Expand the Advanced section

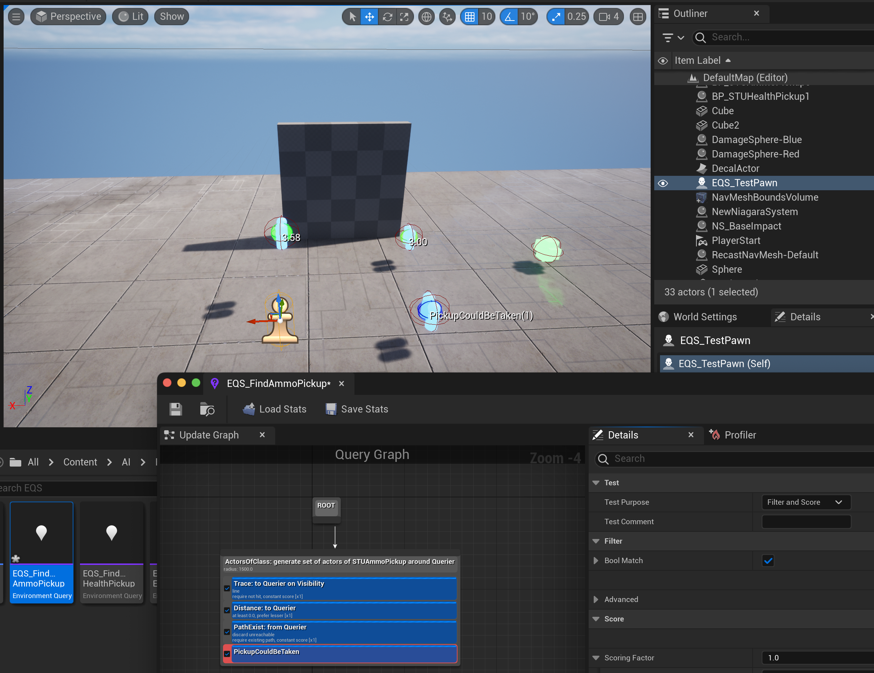[x=596, y=600]
